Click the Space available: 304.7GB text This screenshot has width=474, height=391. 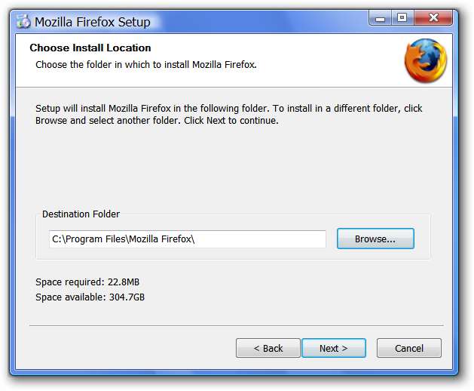tap(90, 297)
